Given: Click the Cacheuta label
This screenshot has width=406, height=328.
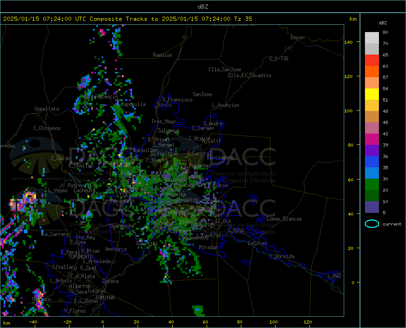Looking at the screenshot, I should click(x=84, y=190).
